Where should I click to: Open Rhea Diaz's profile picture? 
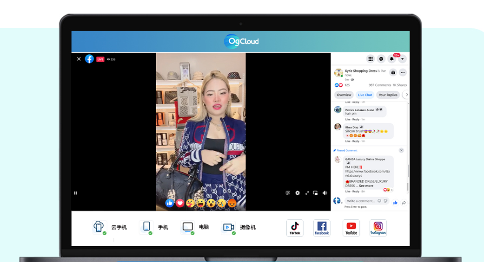click(x=338, y=127)
